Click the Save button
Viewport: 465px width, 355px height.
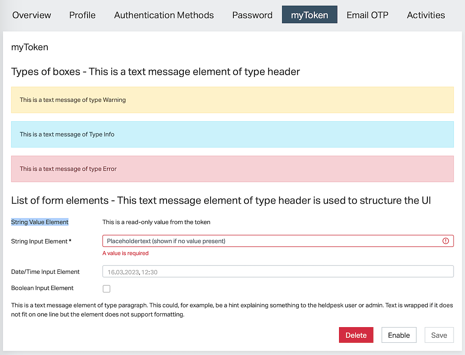point(439,335)
